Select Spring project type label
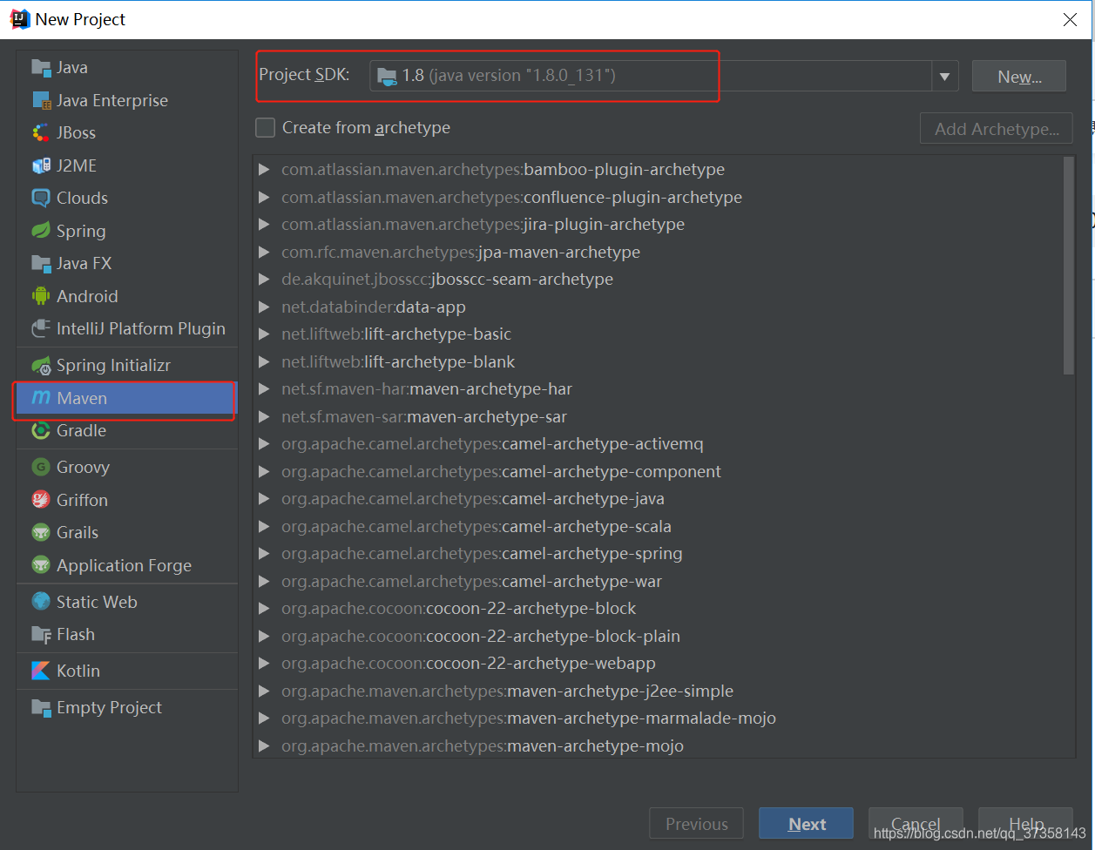This screenshot has height=850, width=1095. pos(81,231)
